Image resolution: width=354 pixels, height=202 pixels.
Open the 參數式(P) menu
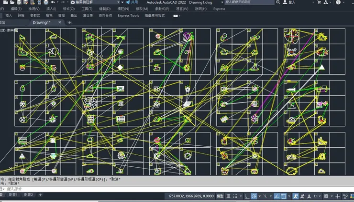click(x=162, y=9)
